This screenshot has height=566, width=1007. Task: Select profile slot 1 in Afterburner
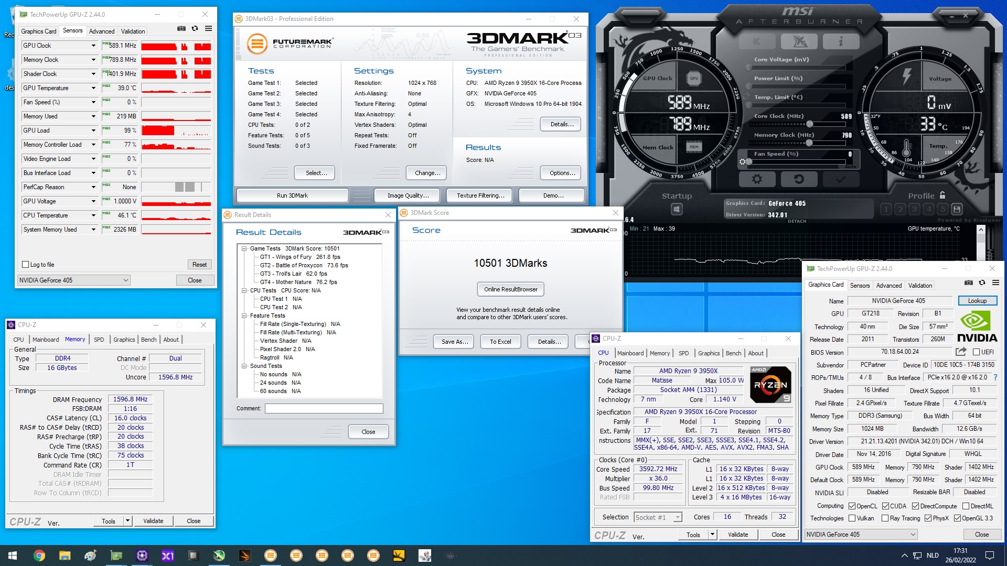886,209
